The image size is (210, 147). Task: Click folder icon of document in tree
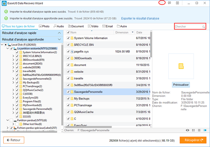click(21, 64)
